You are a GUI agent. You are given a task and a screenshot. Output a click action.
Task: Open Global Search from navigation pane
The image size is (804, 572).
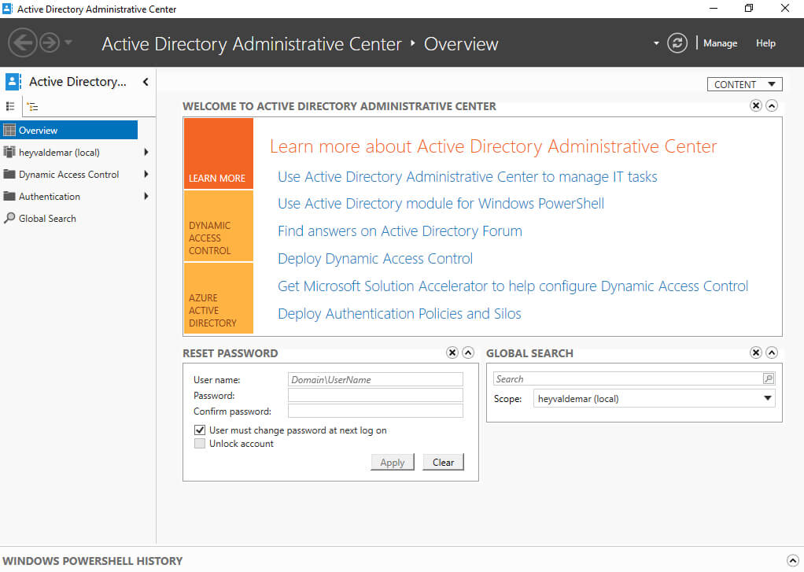point(47,219)
